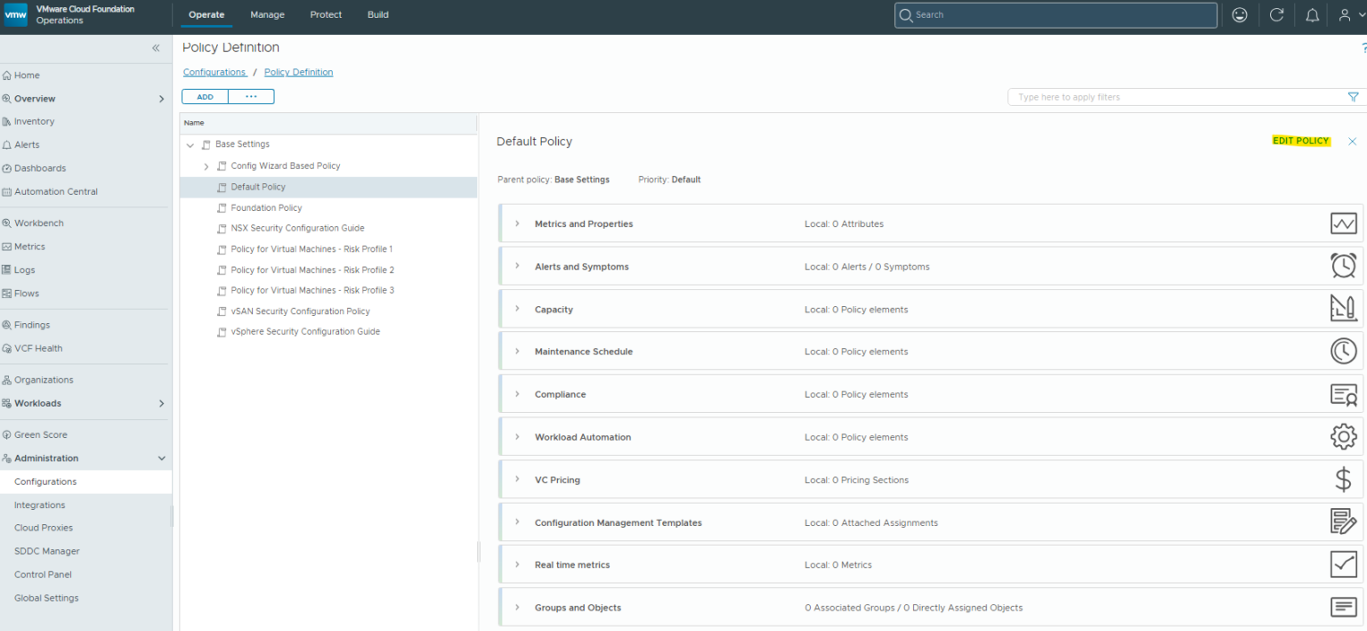Click the help question mark icon
This screenshot has height=631, width=1367.
1363,48
